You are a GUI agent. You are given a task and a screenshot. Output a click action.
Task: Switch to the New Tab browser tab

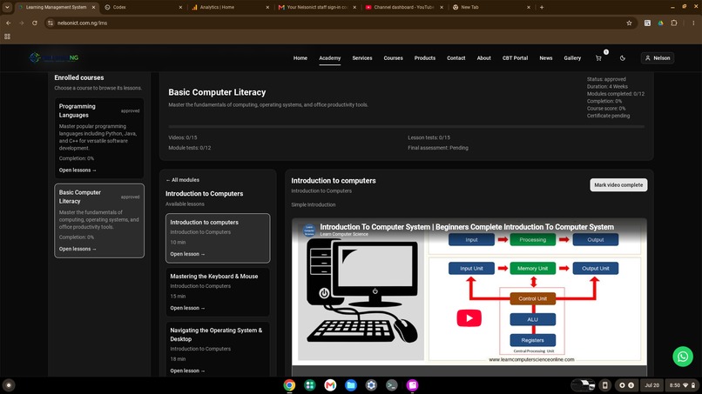490,7
